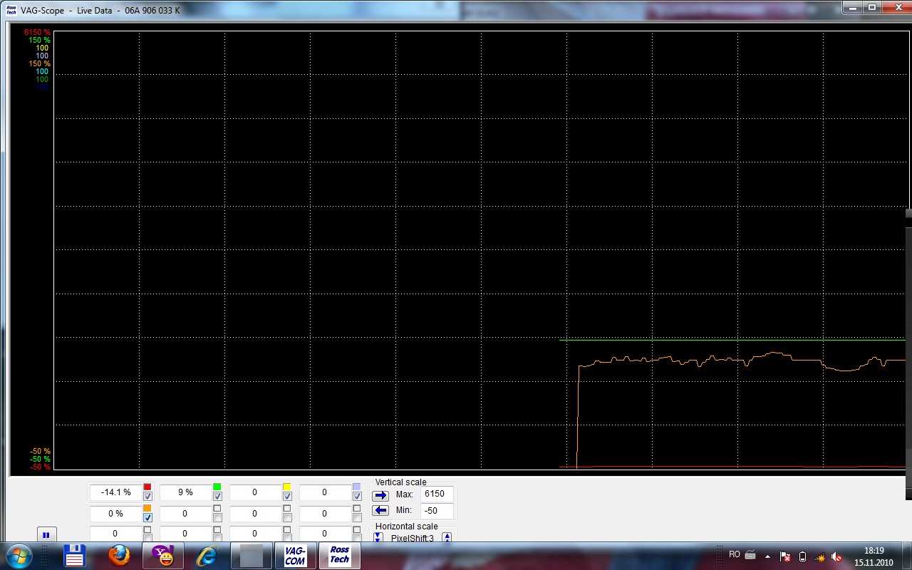Open Internet Explorer from the taskbar
The image size is (912, 570).
tap(207, 556)
